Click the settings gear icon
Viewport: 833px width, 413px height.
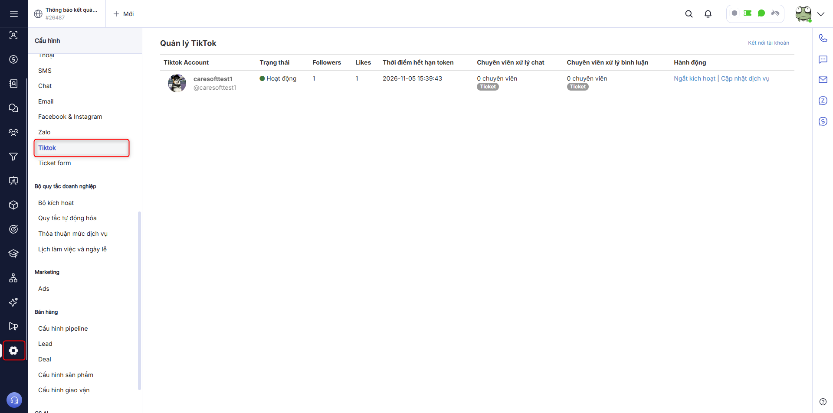click(x=13, y=351)
